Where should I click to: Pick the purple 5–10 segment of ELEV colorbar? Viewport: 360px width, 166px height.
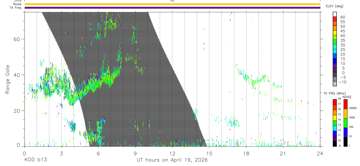pos(335,65)
